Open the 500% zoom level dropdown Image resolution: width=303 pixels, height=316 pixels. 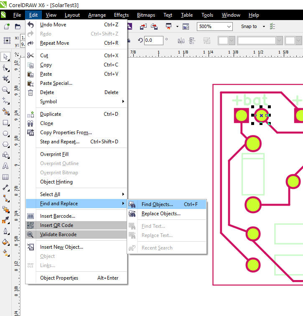click(x=229, y=26)
